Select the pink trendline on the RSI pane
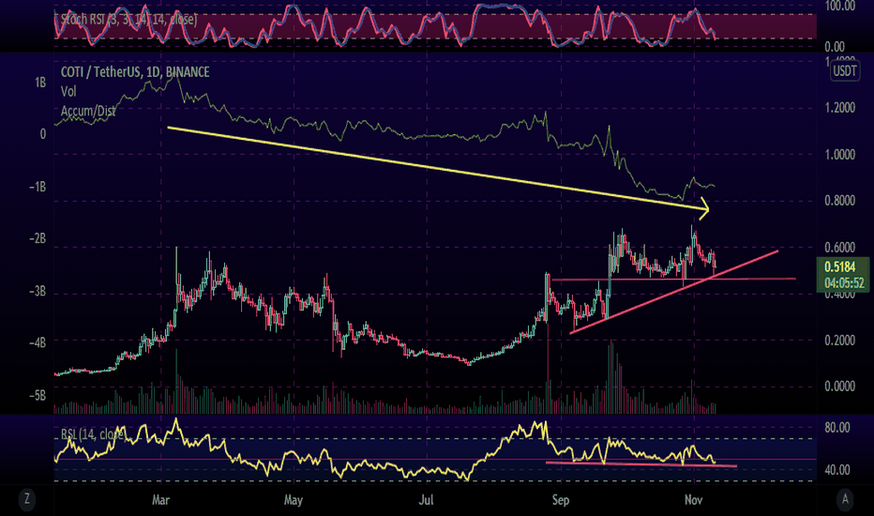This screenshot has width=874, height=516. coord(641,464)
